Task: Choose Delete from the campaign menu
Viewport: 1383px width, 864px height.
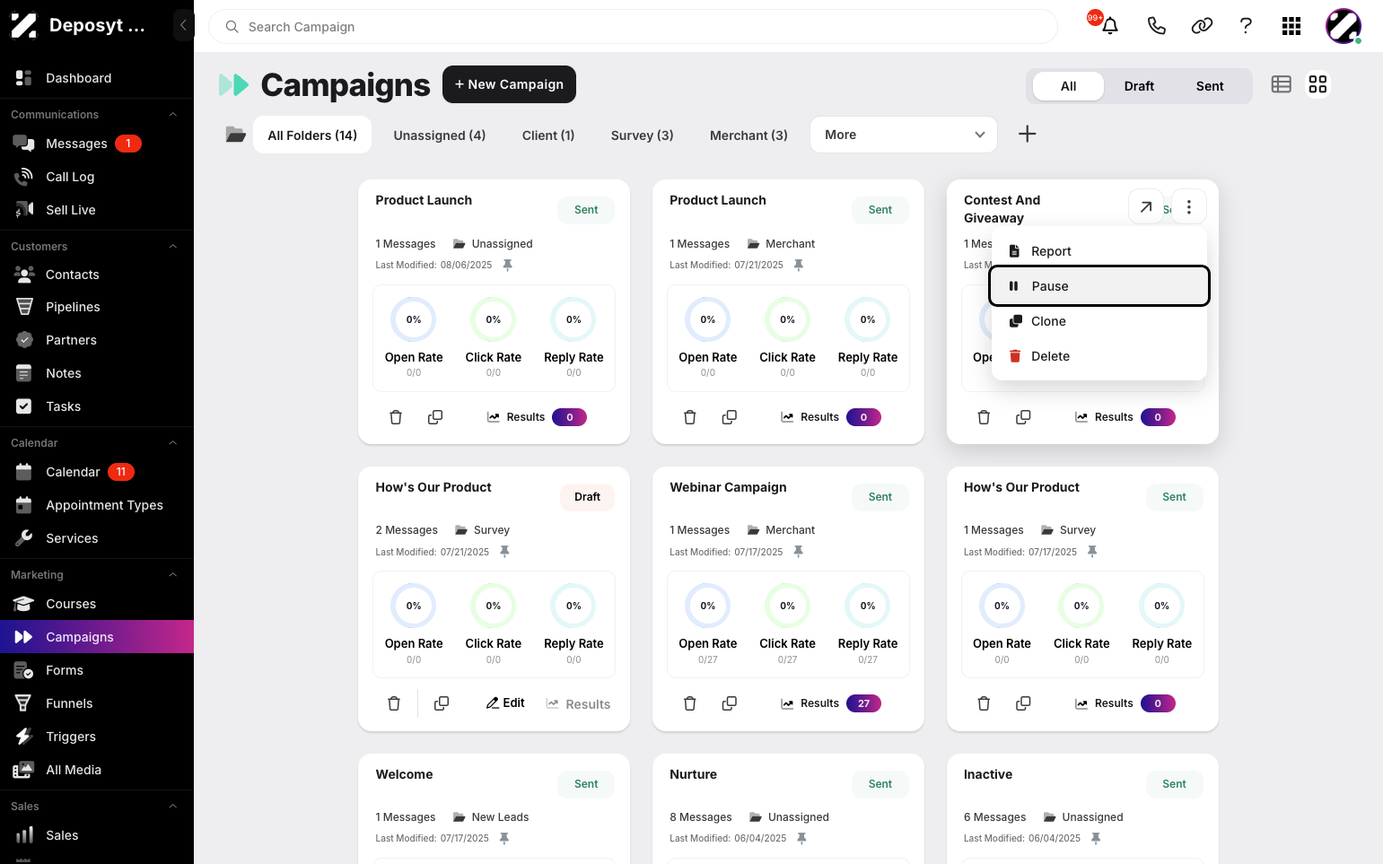Action: point(1099,356)
